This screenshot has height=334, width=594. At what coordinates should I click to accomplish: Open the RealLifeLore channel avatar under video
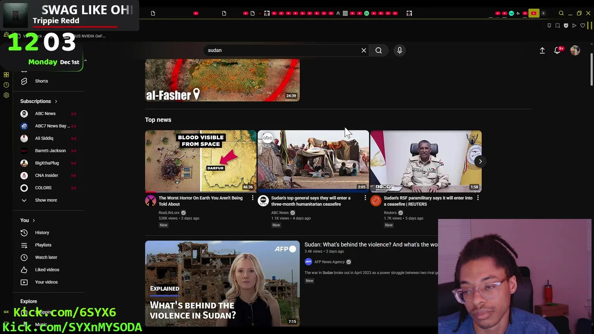pyautogui.click(x=150, y=201)
